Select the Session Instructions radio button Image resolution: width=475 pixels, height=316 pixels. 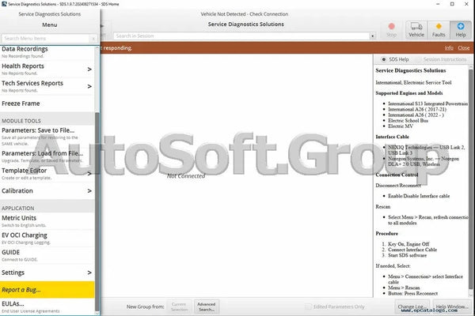tap(420, 59)
